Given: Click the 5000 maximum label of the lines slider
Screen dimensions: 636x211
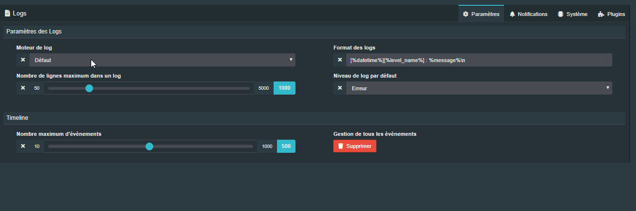Looking at the screenshot, I should (x=263, y=88).
